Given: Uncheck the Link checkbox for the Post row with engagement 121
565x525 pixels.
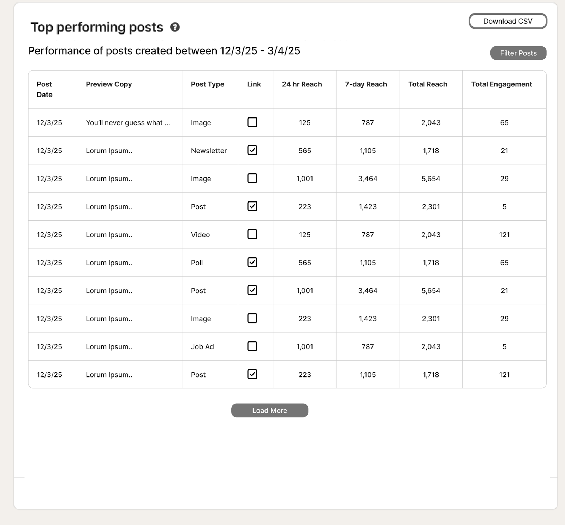Looking at the screenshot, I should pos(252,374).
